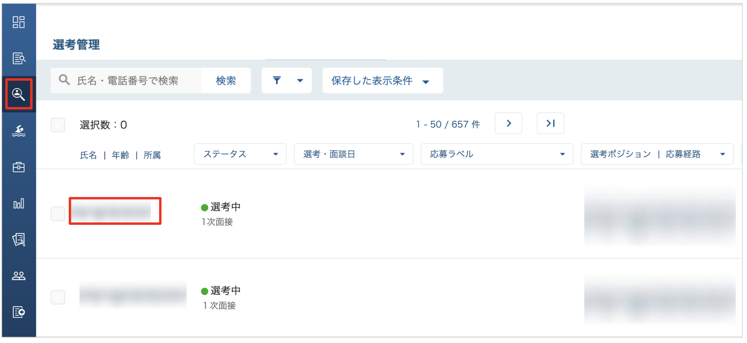Expand the ステータス dropdown

click(x=240, y=154)
